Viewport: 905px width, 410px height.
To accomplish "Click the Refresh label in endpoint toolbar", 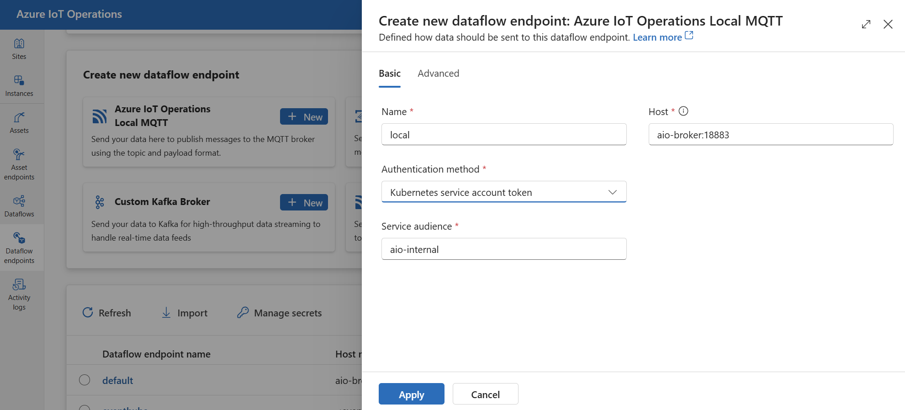I will pos(115,313).
